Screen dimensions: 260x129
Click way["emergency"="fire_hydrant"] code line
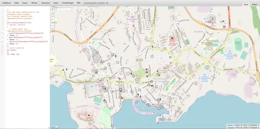coord(26,37)
